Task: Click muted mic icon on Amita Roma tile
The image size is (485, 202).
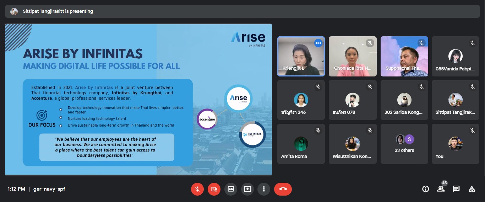Action: 318,131
